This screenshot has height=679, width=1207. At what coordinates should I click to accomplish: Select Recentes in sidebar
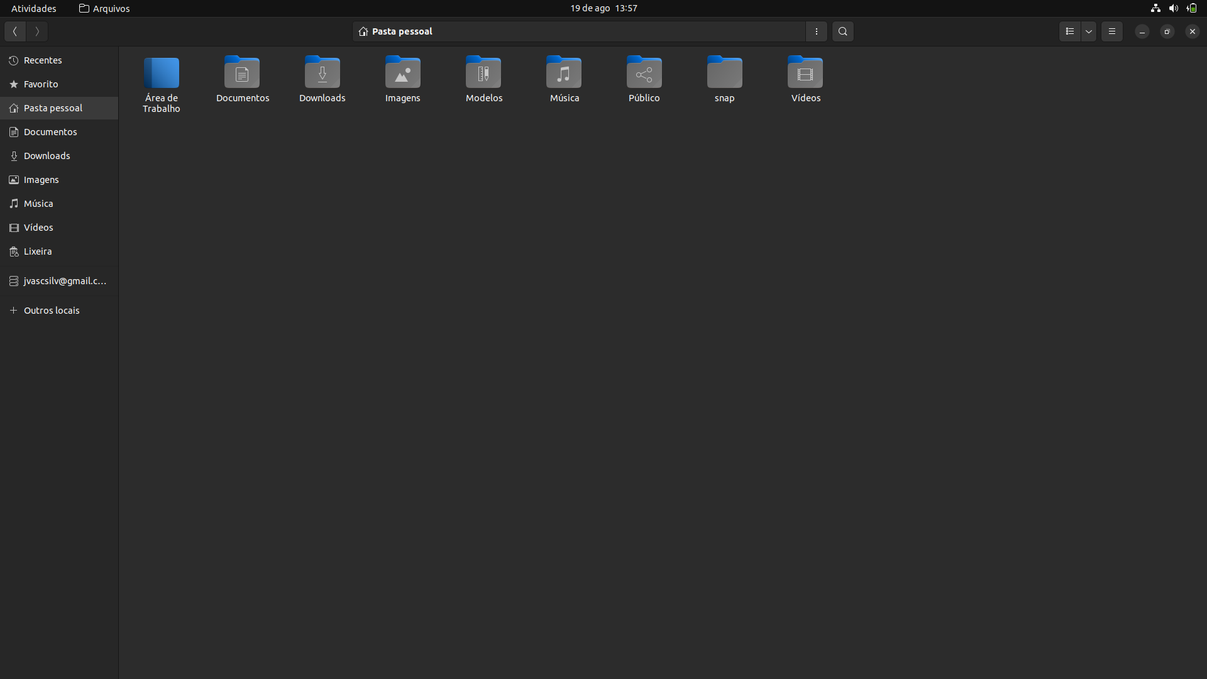(43, 60)
